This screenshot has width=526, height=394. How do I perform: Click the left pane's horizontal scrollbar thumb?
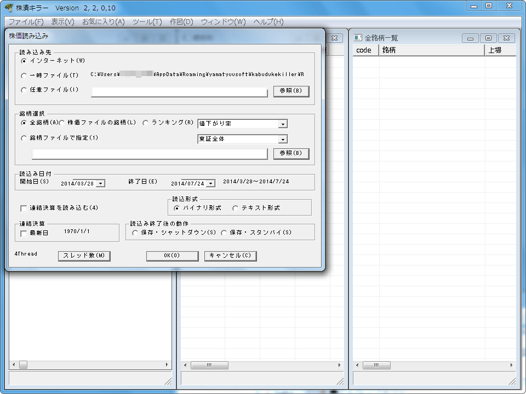pos(23,364)
